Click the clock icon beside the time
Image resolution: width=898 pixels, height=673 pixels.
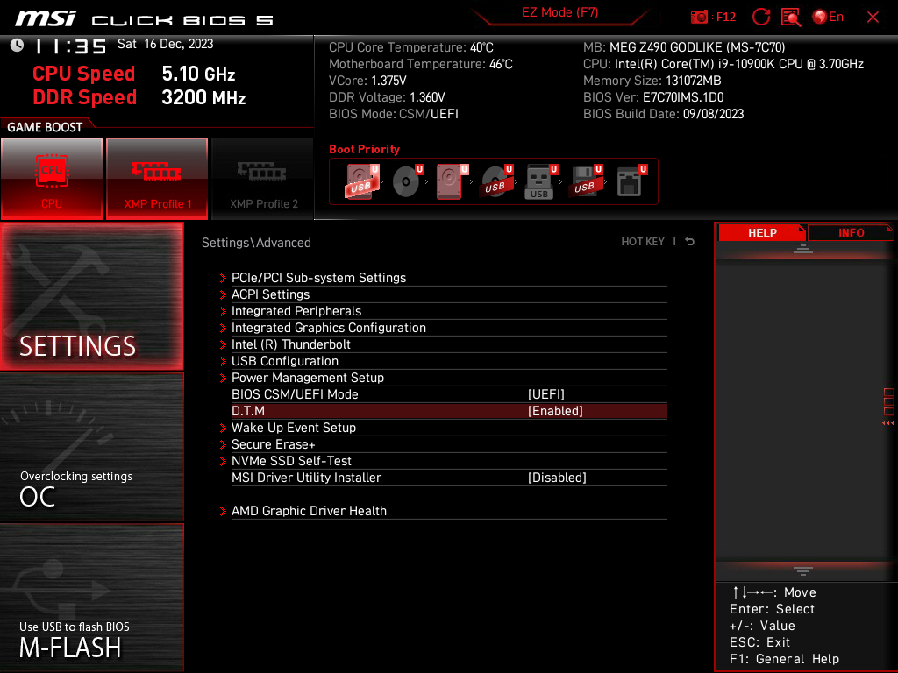[x=18, y=45]
